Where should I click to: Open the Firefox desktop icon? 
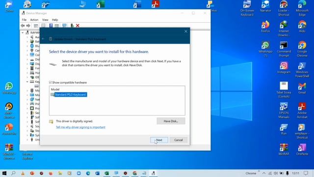pyautogui.click(x=265, y=27)
